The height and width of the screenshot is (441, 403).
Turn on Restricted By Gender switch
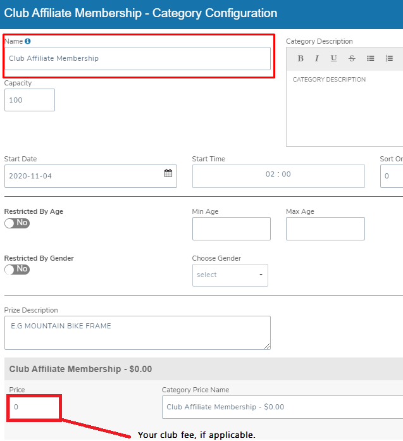pos(17,269)
